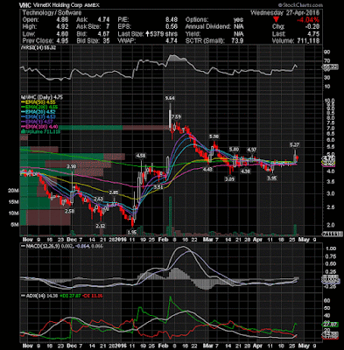
Task: Click the 7.59 price annotation
Action: [x=177, y=117]
